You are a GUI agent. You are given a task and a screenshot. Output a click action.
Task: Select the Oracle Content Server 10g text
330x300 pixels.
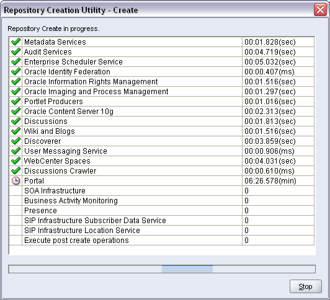click(x=69, y=111)
